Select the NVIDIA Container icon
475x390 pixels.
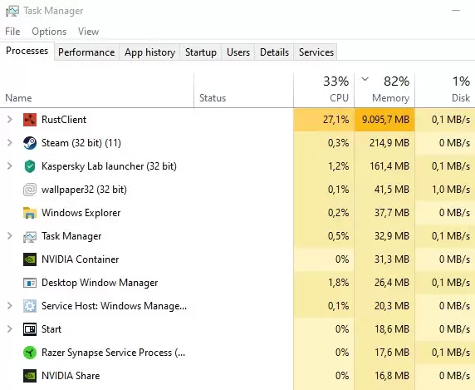coord(30,259)
